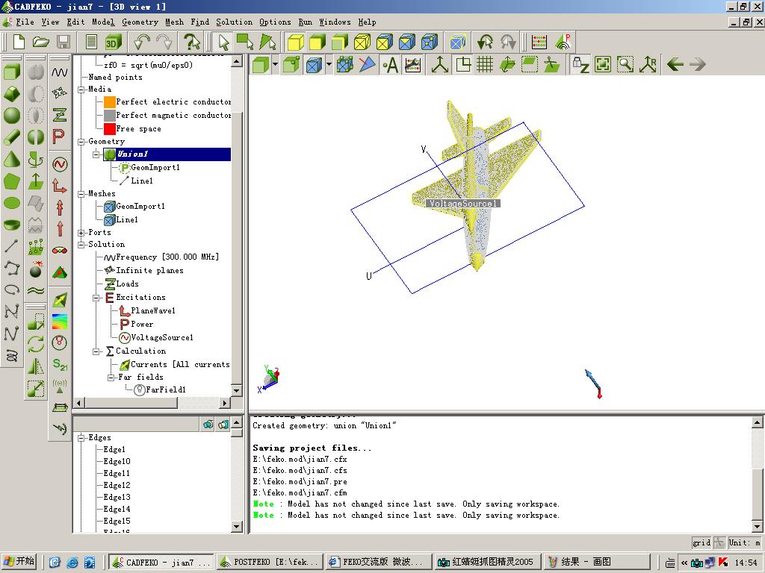Create a cuboid from the geometry toolbar

[12, 72]
